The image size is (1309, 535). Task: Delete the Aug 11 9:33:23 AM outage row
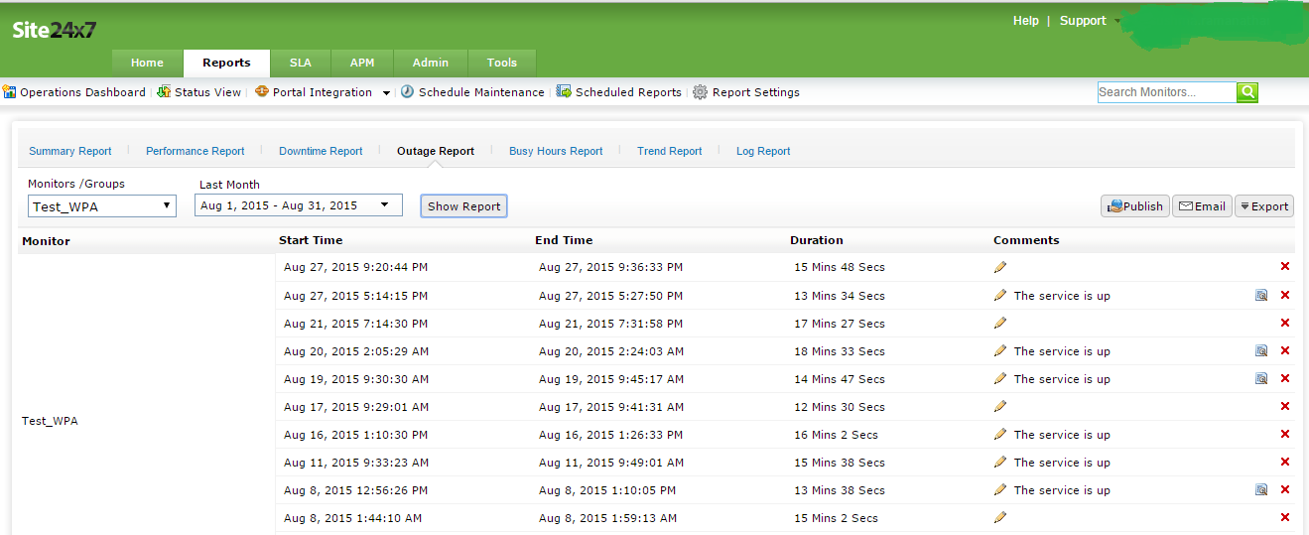pyautogui.click(x=1285, y=462)
